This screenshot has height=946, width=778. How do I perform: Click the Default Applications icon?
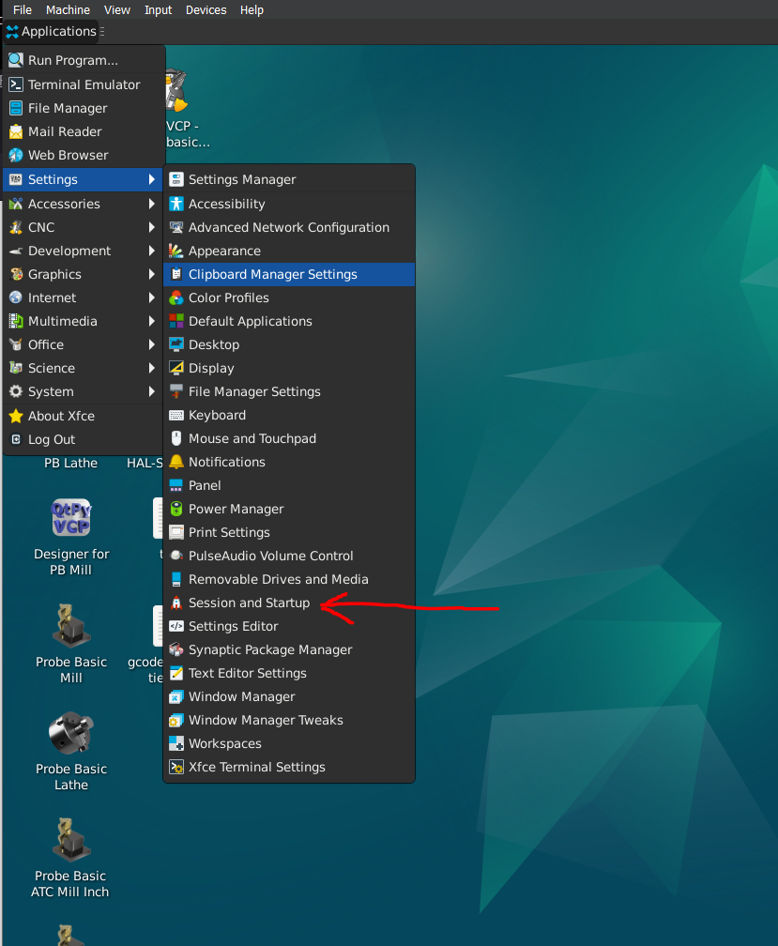pyautogui.click(x=176, y=322)
